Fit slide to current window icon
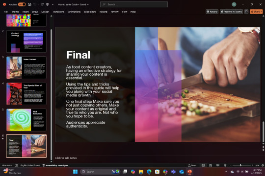 point(263,165)
